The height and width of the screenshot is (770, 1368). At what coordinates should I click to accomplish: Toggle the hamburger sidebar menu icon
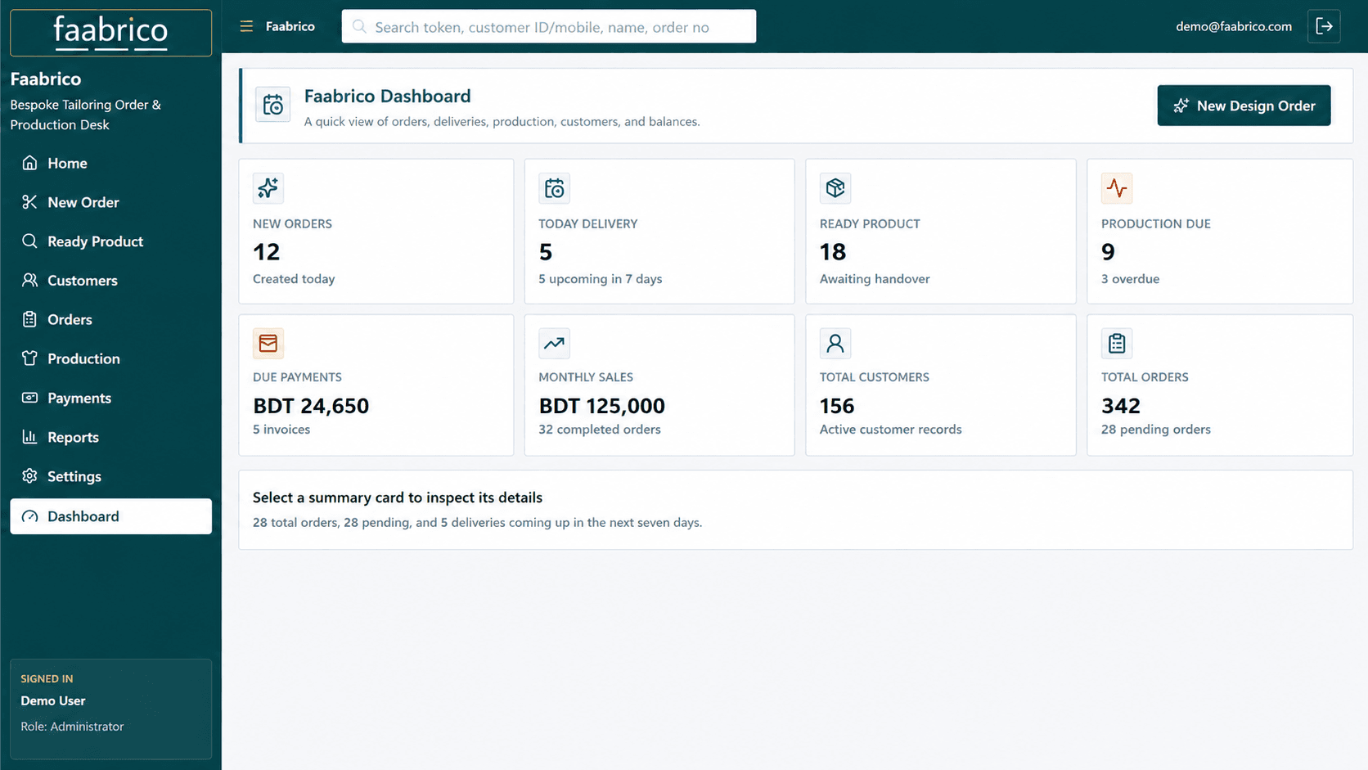click(x=246, y=26)
